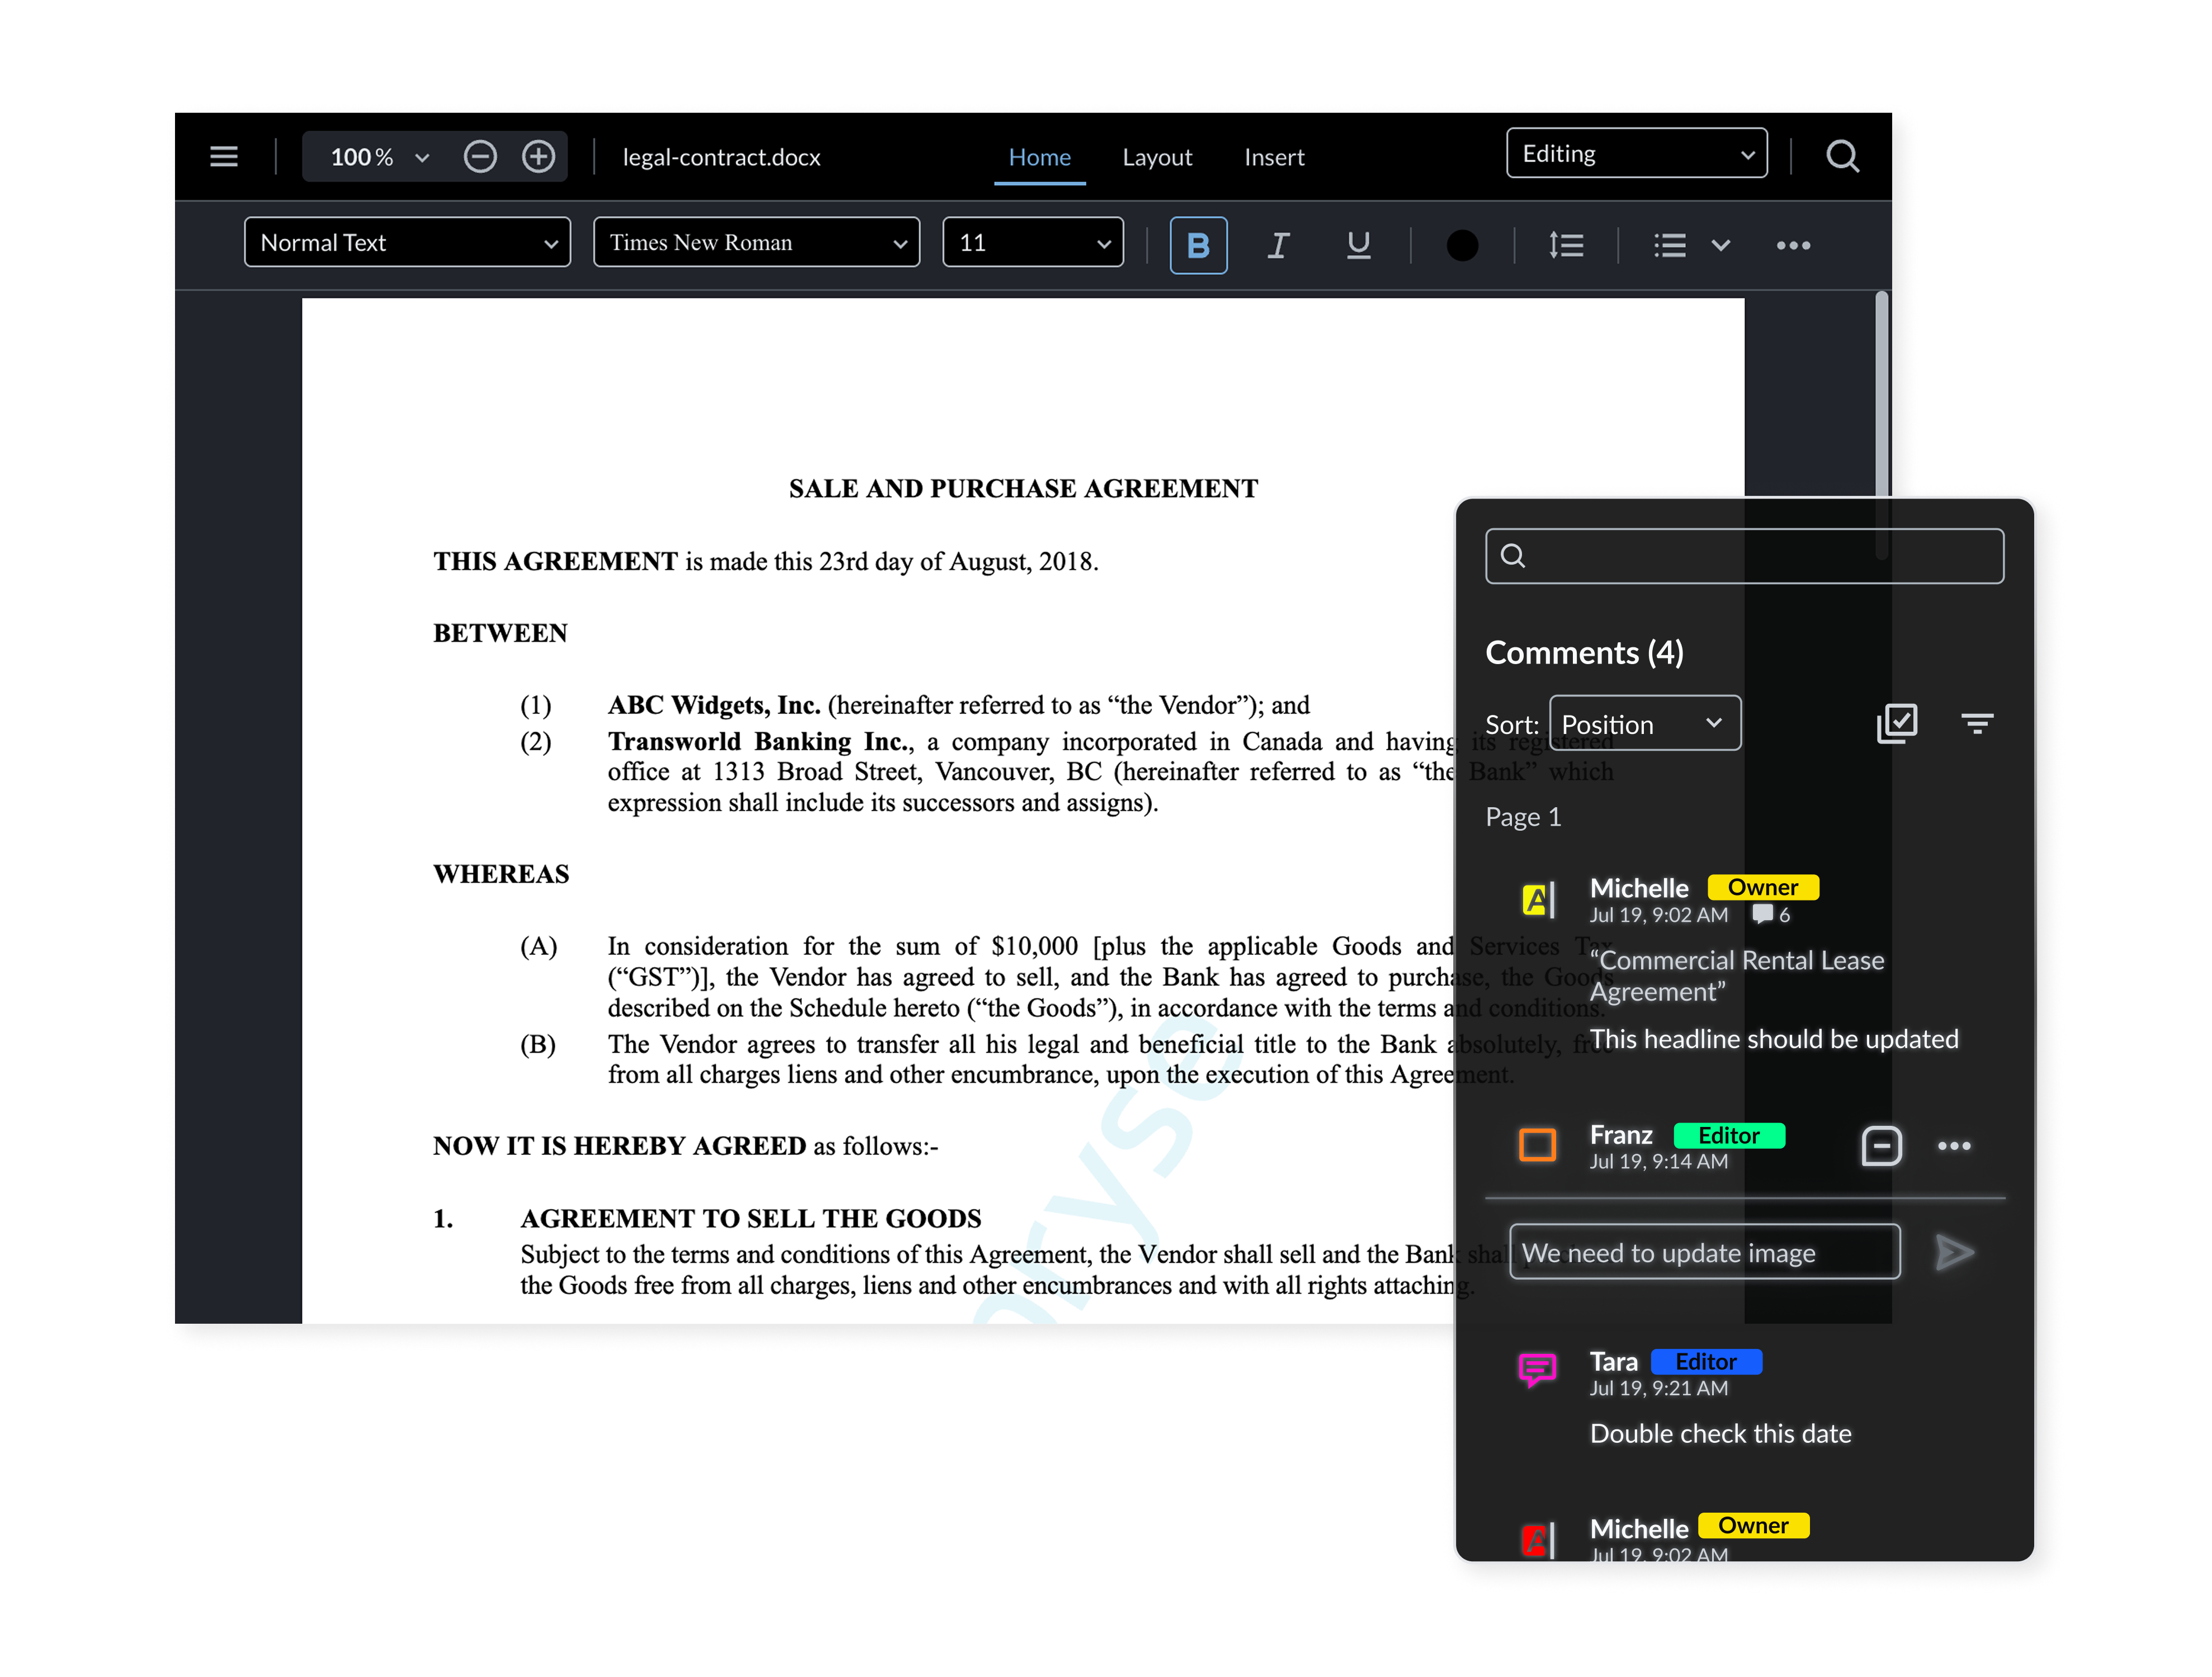The image size is (2212, 1677).
Task: Open the comments filter icon
Action: pos(1977,723)
